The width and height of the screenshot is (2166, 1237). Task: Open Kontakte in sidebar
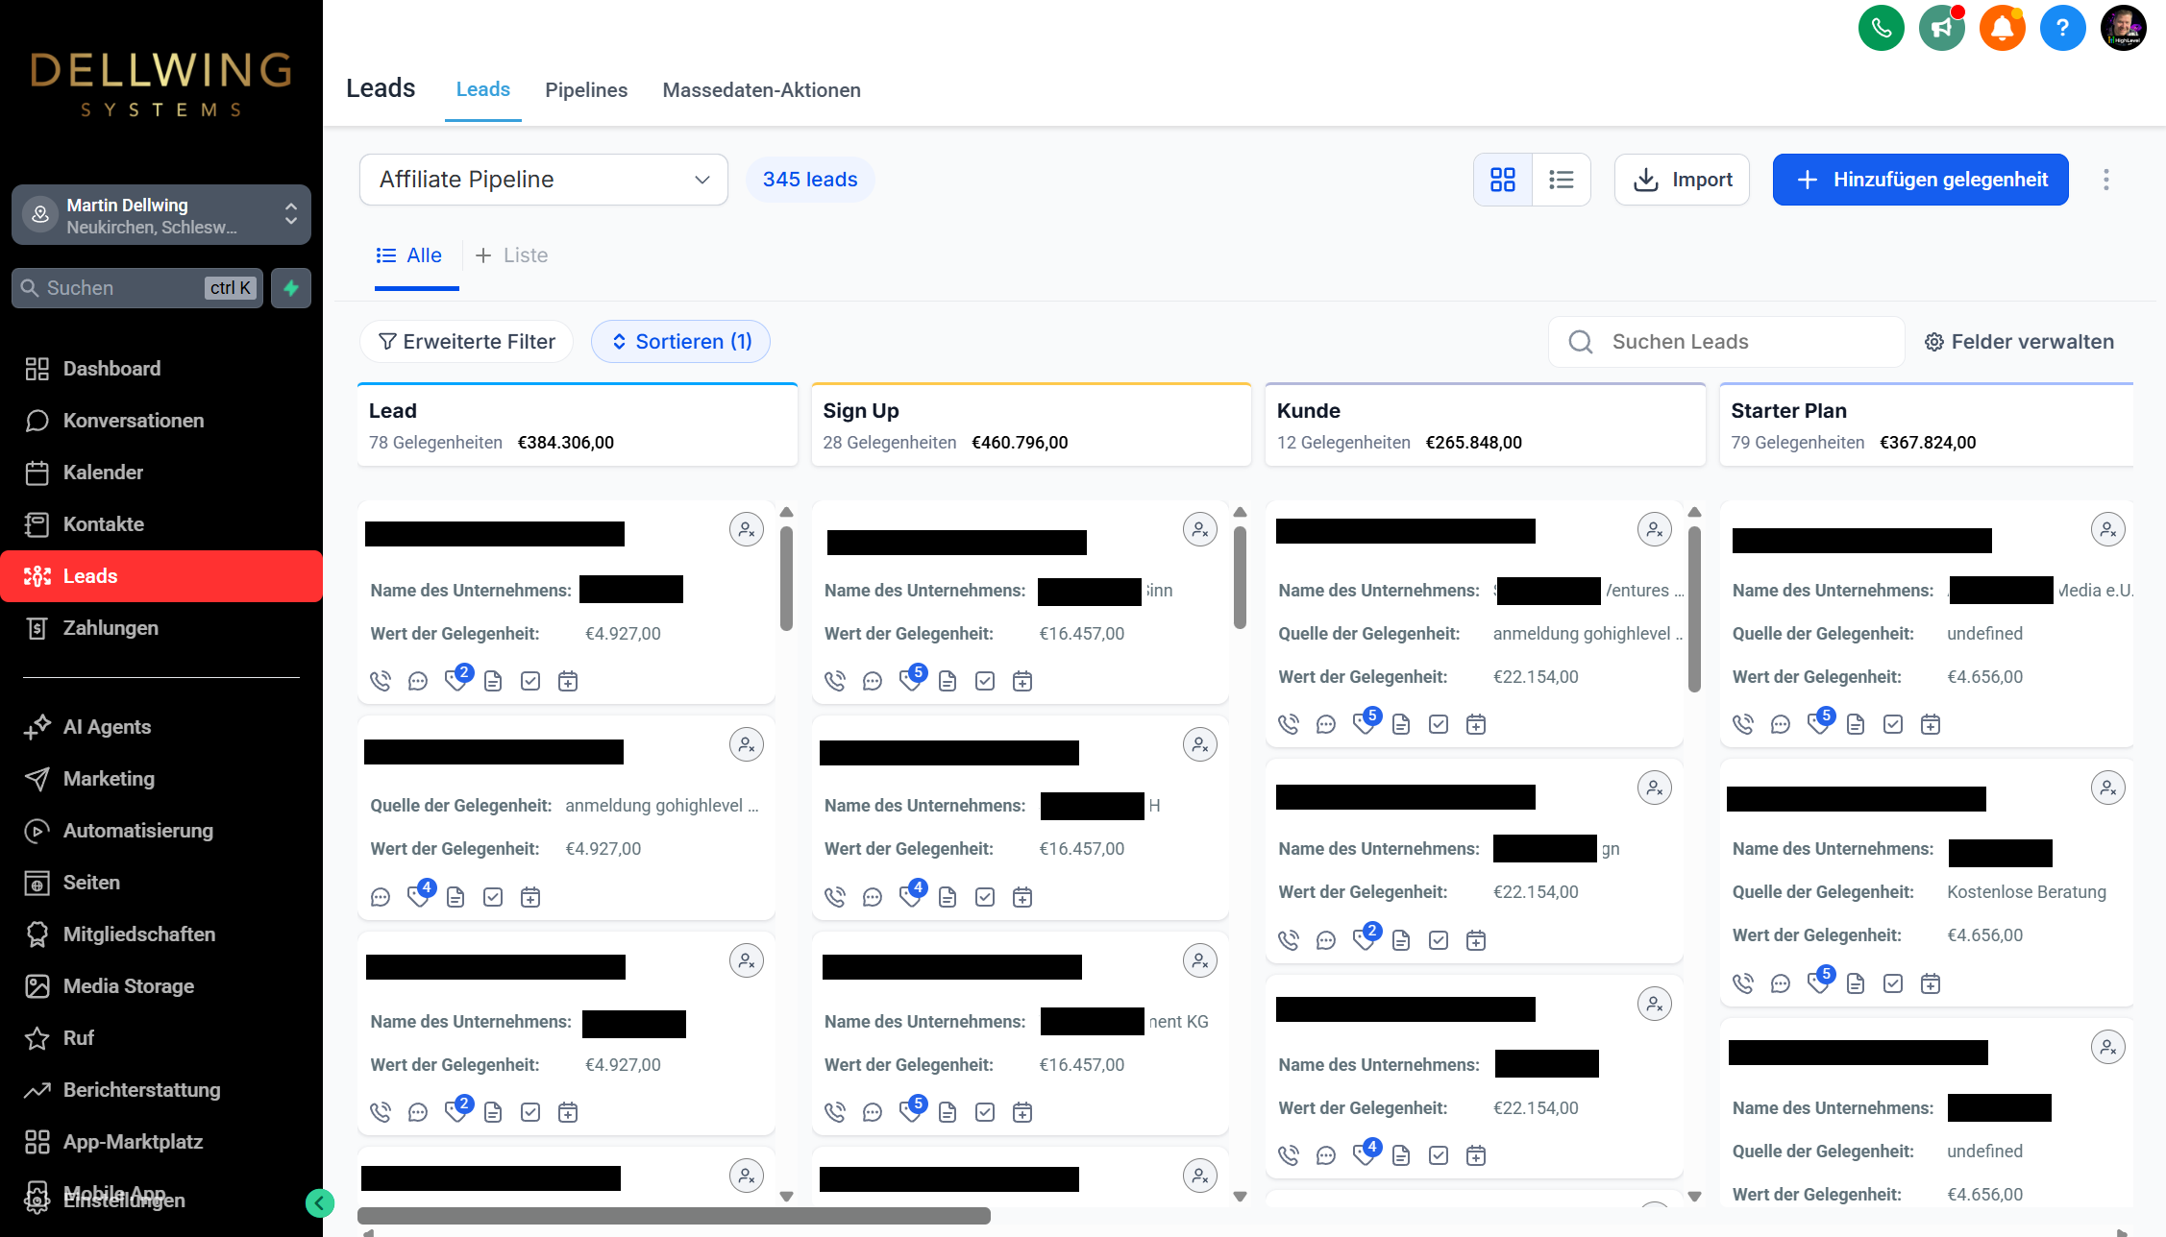pos(161,524)
